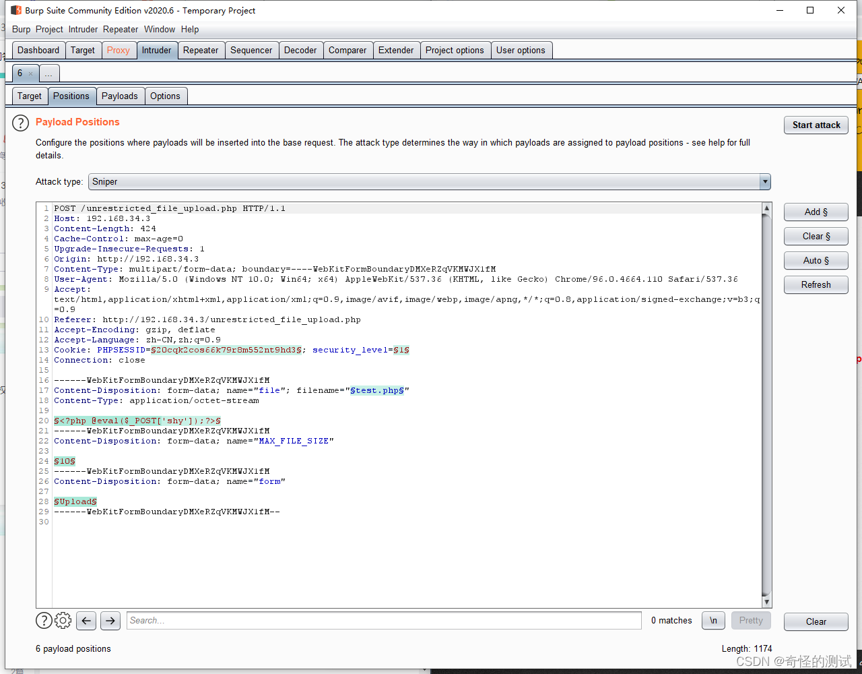Screen dimensions: 862x674
Task: Click the §Upload§ payload on line 28
Action: click(x=75, y=501)
